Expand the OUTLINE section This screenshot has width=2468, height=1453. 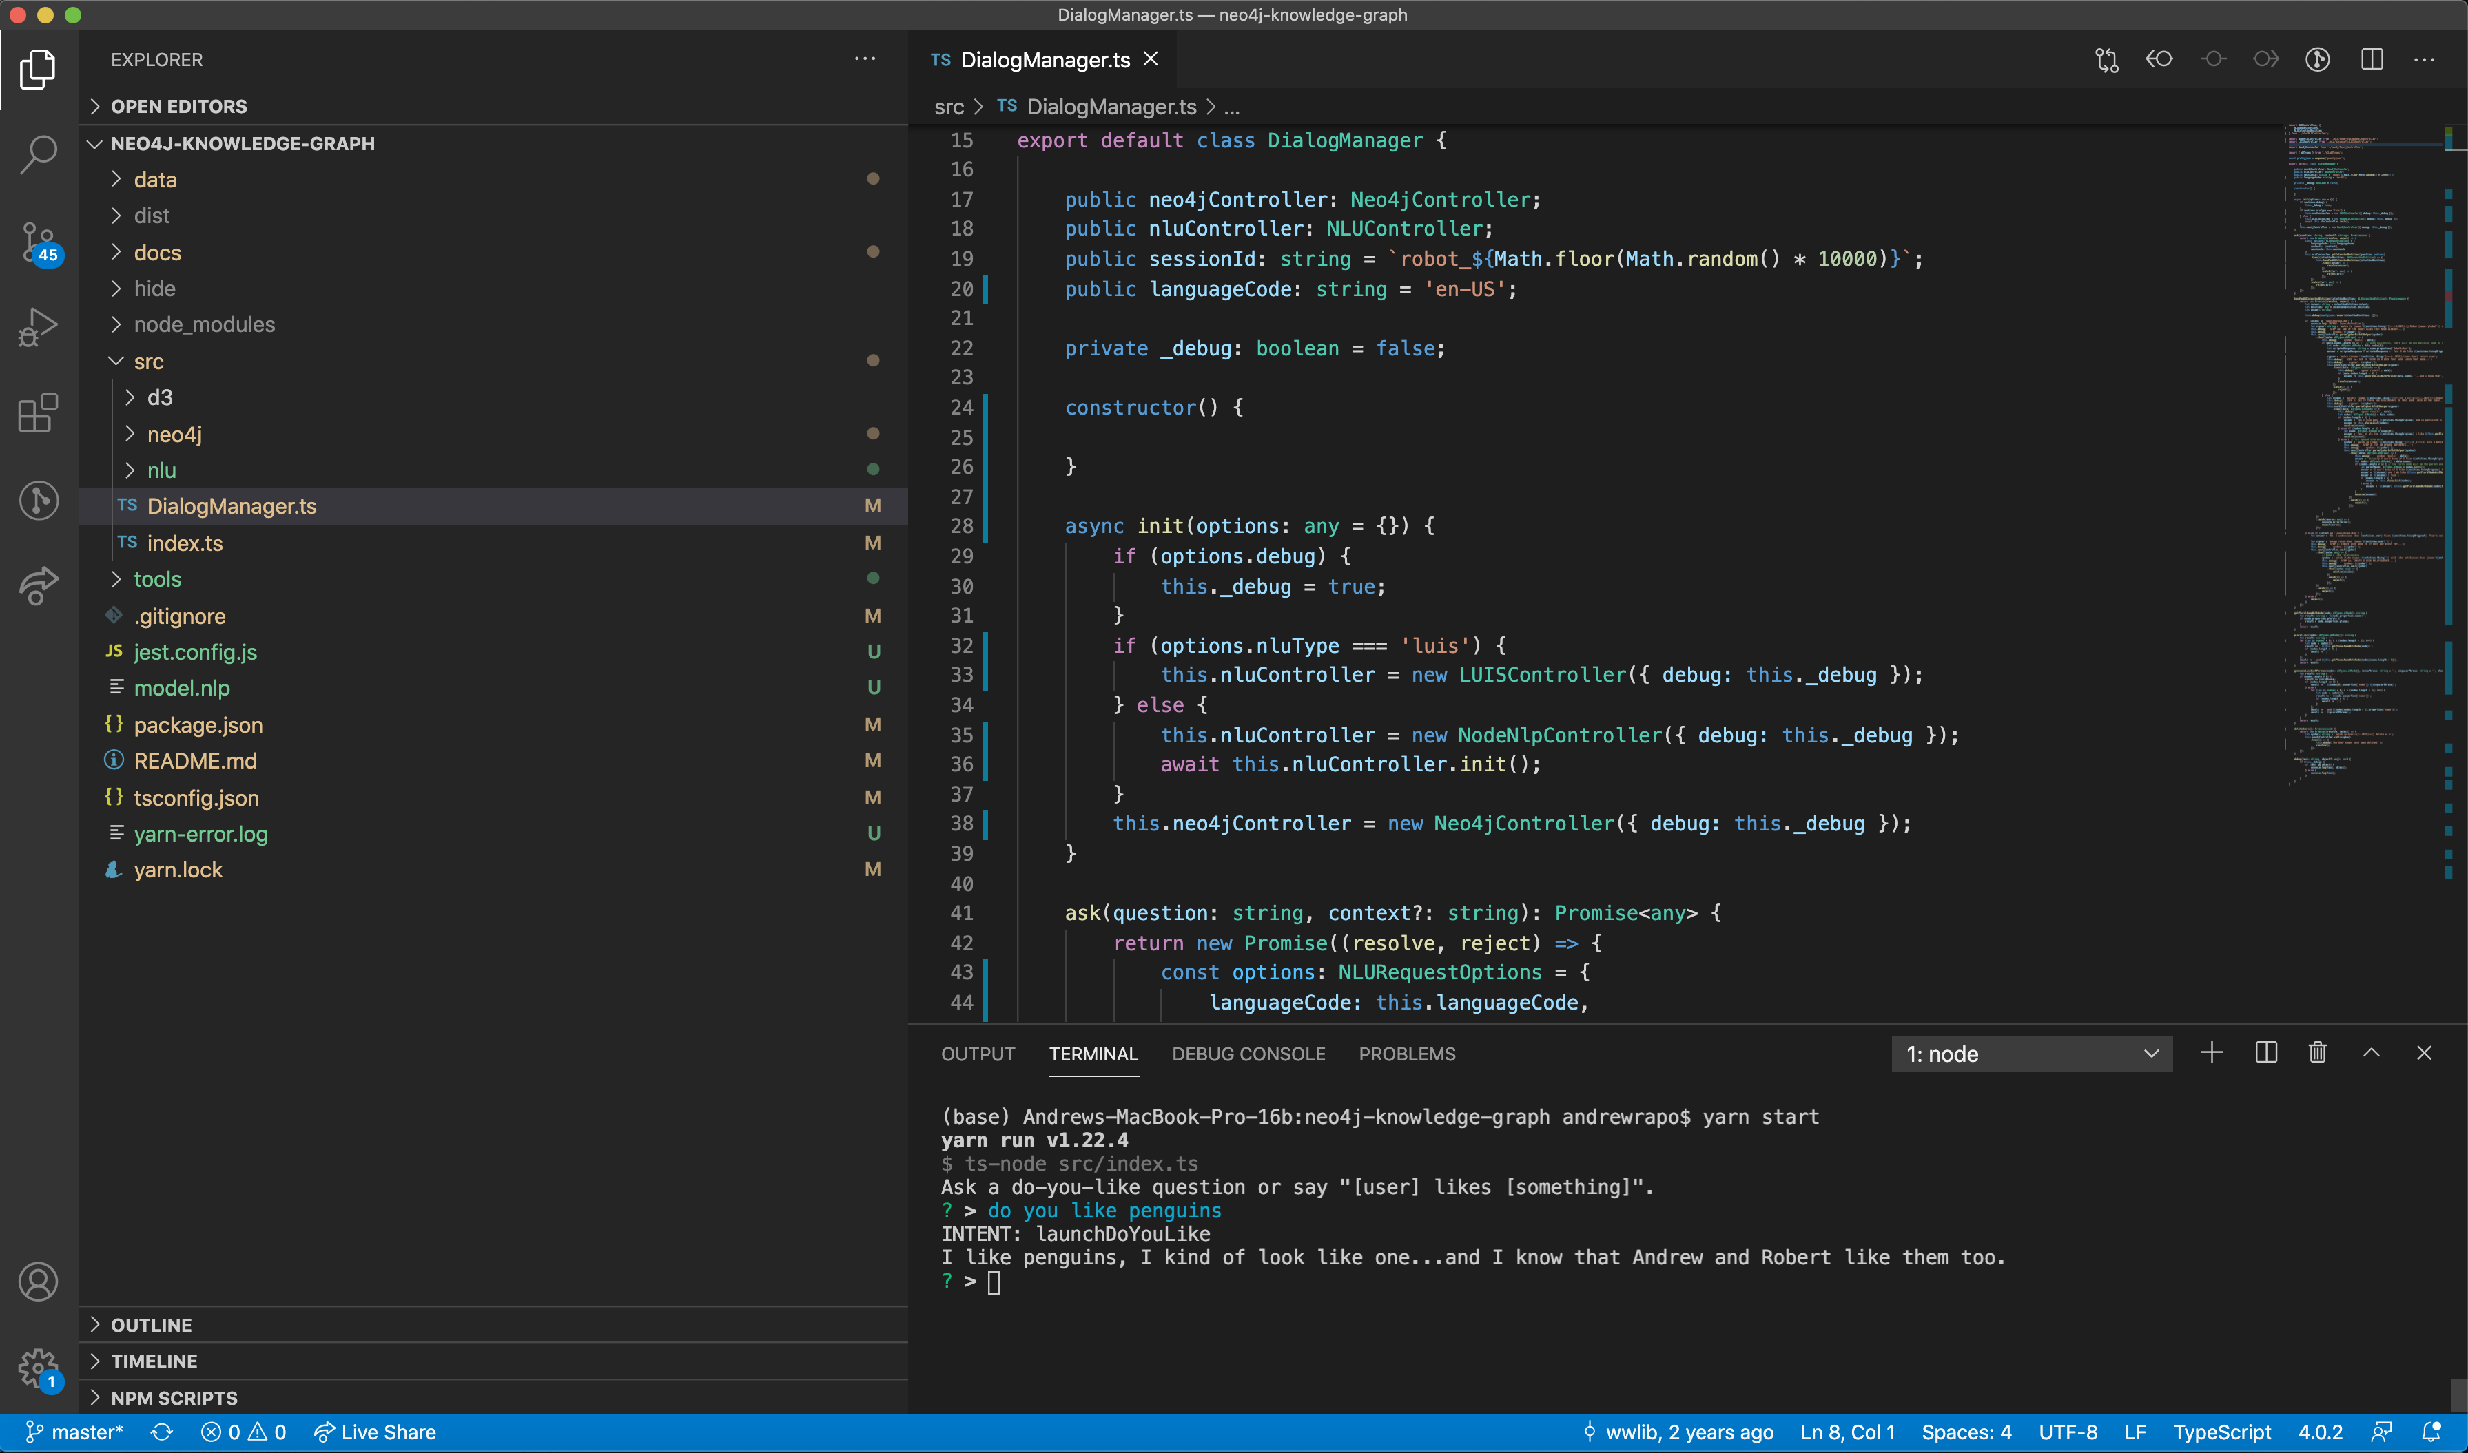[x=493, y=1325]
